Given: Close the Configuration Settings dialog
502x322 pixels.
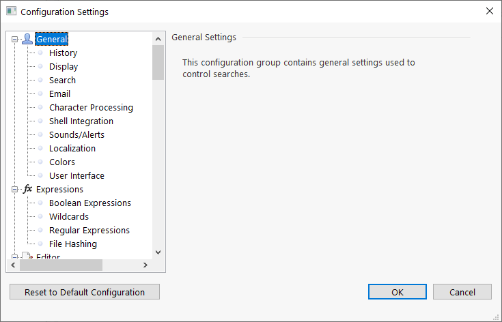Looking at the screenshot, I should coord(490,11).
